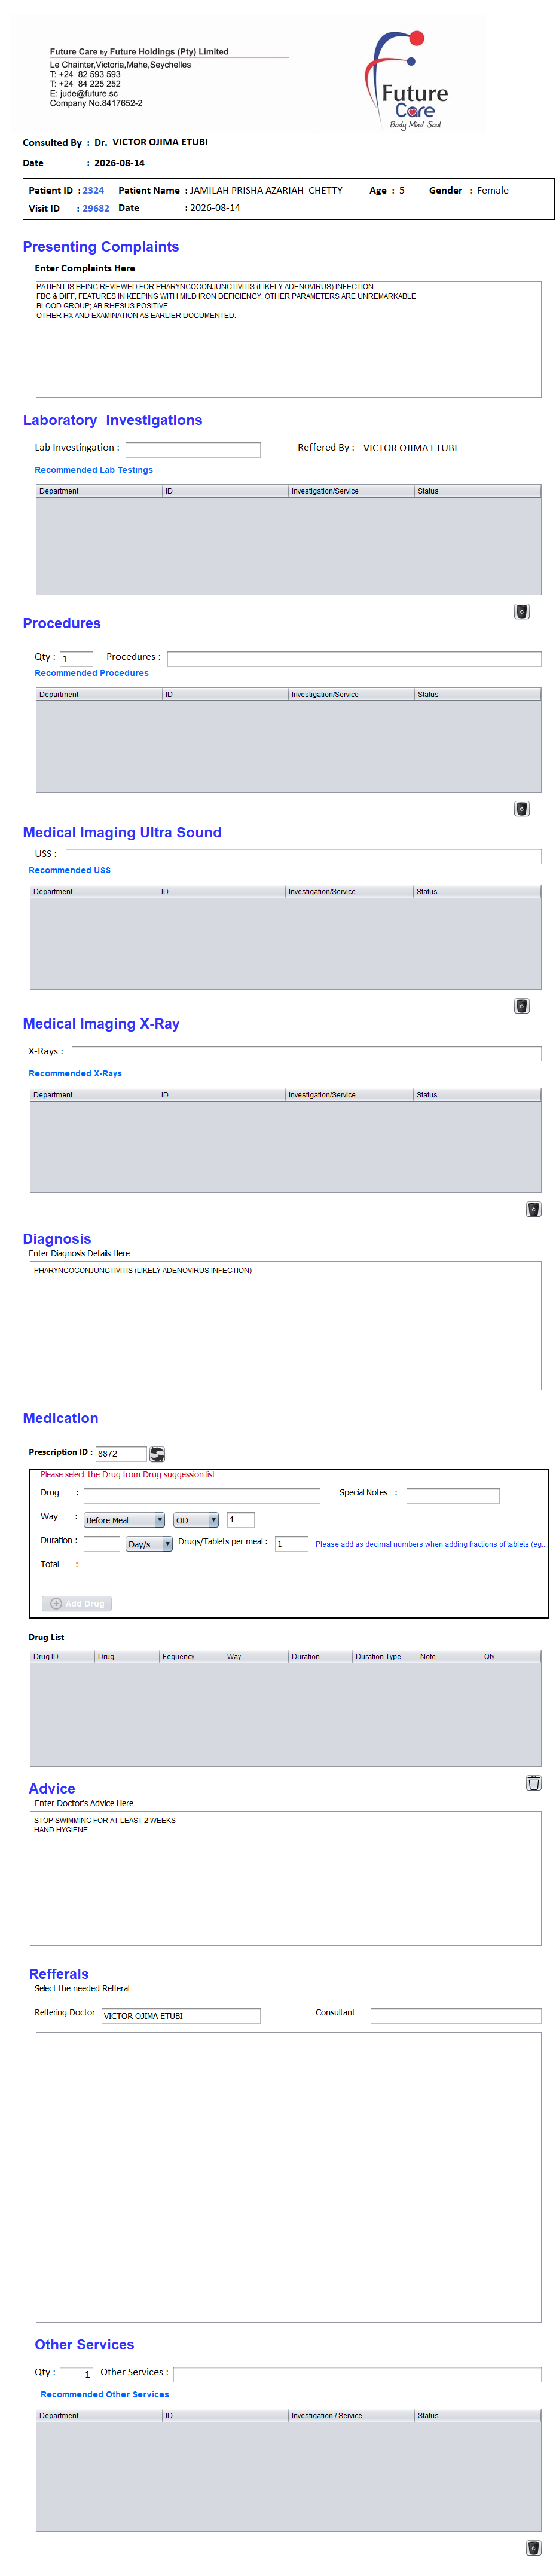Viewport: 556px width, 2576px height.
Task: Click the Drugs/Tablets per meal field
Action: [291, 1544]
